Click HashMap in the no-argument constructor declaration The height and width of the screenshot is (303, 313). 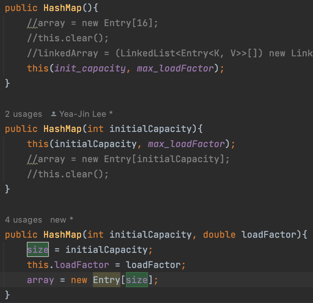(x=62, y=8)
